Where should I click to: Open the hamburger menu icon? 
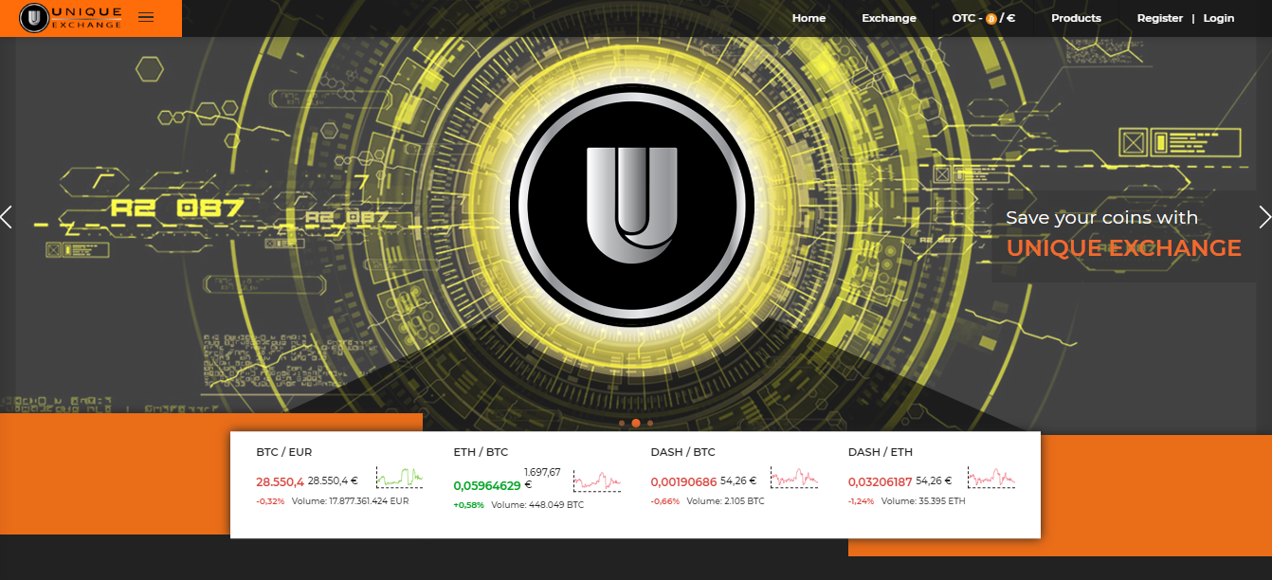[x=146, y=17]
